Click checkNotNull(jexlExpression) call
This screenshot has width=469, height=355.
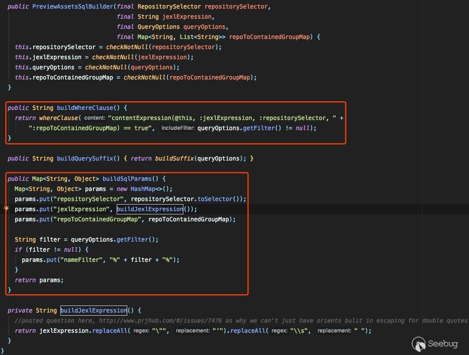[x=140, y=57]
